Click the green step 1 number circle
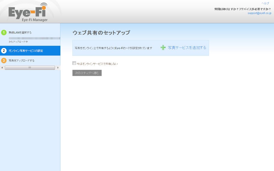Viewport: 274px width, 171px height. point(4,32)
